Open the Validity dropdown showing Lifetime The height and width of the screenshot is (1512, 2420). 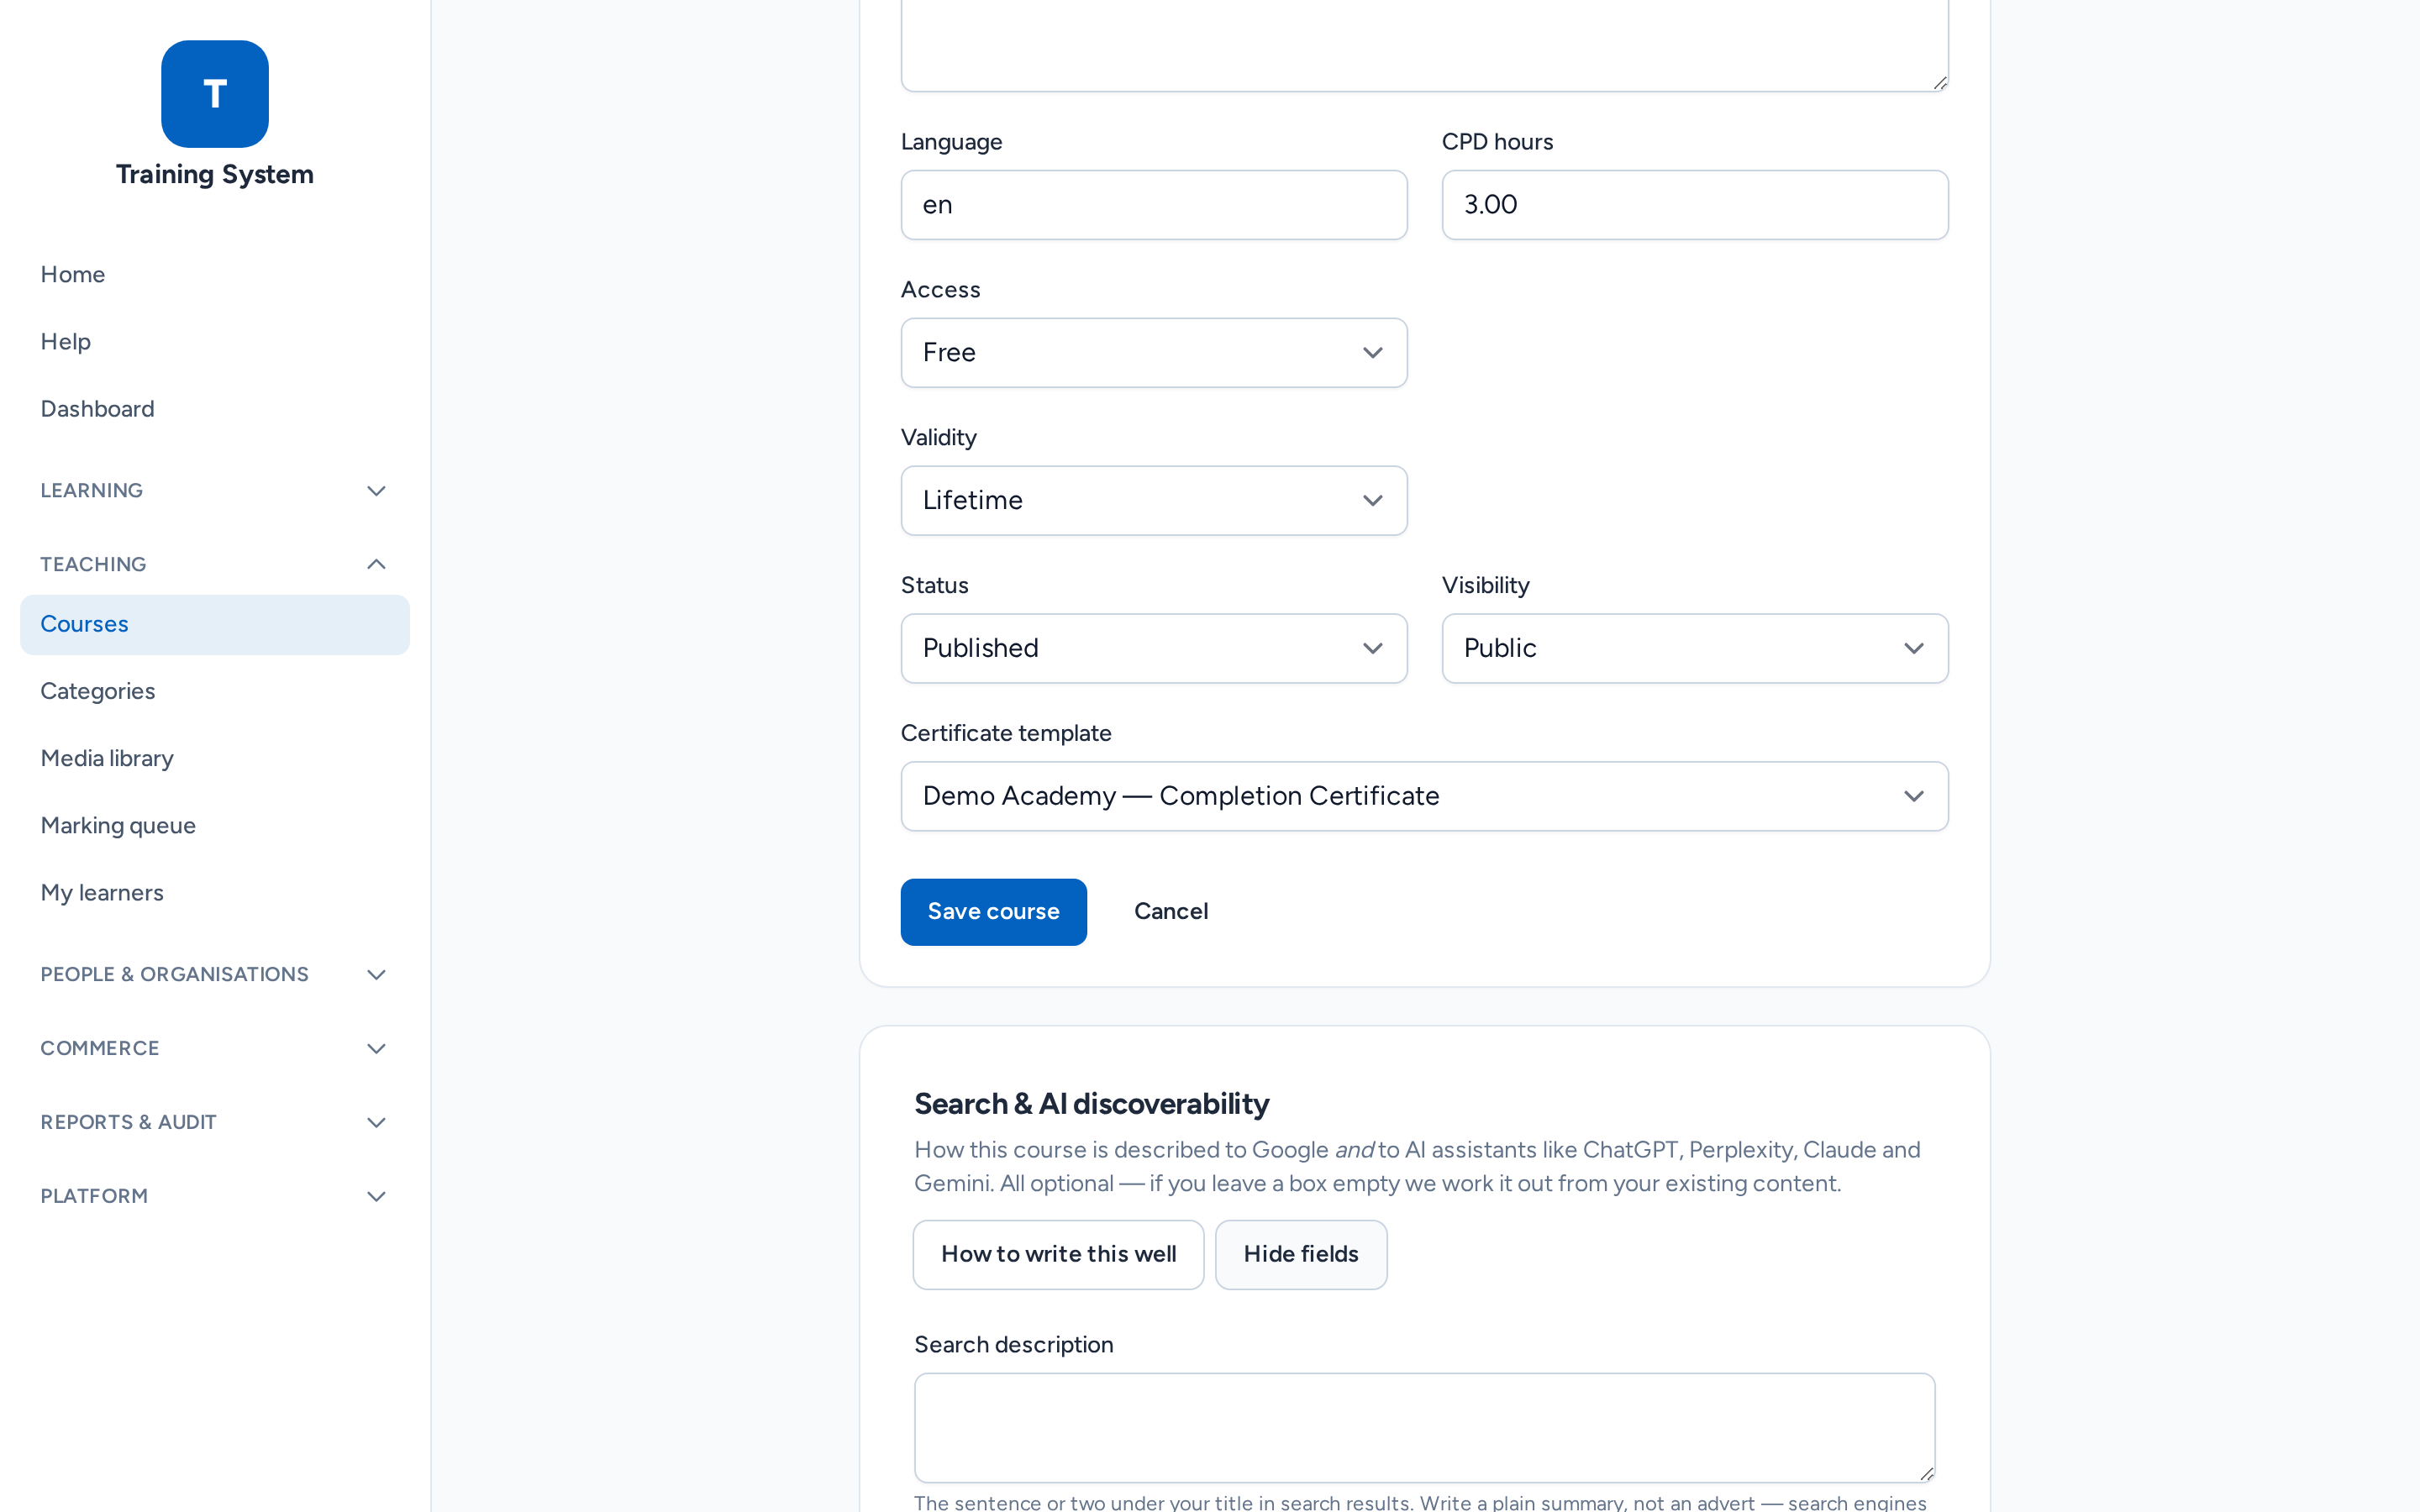(x=1154, y=501)
